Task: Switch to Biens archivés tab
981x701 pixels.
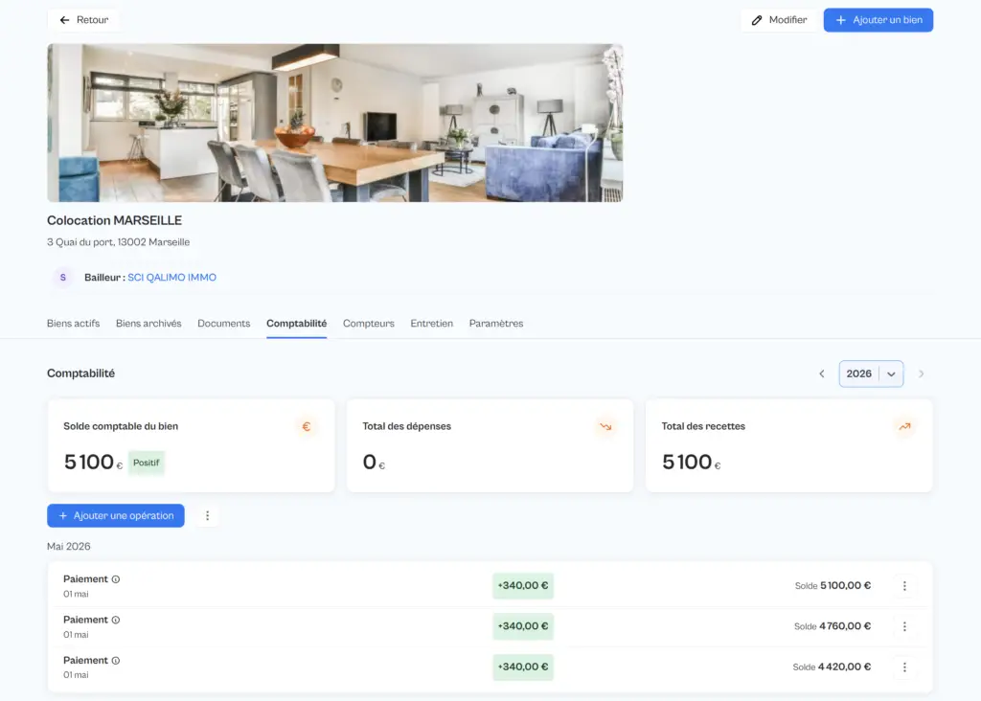Action: (x=148, y=324)
